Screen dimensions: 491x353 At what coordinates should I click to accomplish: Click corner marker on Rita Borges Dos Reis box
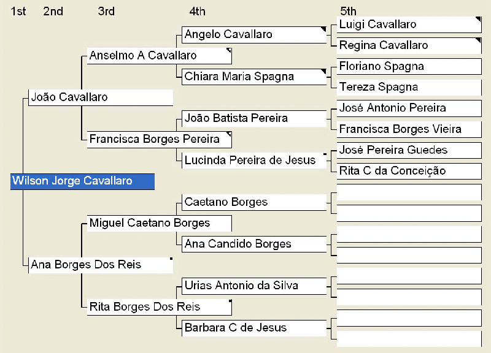click(230, 301)
